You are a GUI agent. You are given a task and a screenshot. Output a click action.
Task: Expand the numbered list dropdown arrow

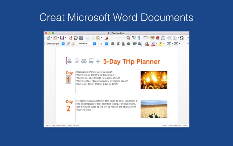[179, 44]
